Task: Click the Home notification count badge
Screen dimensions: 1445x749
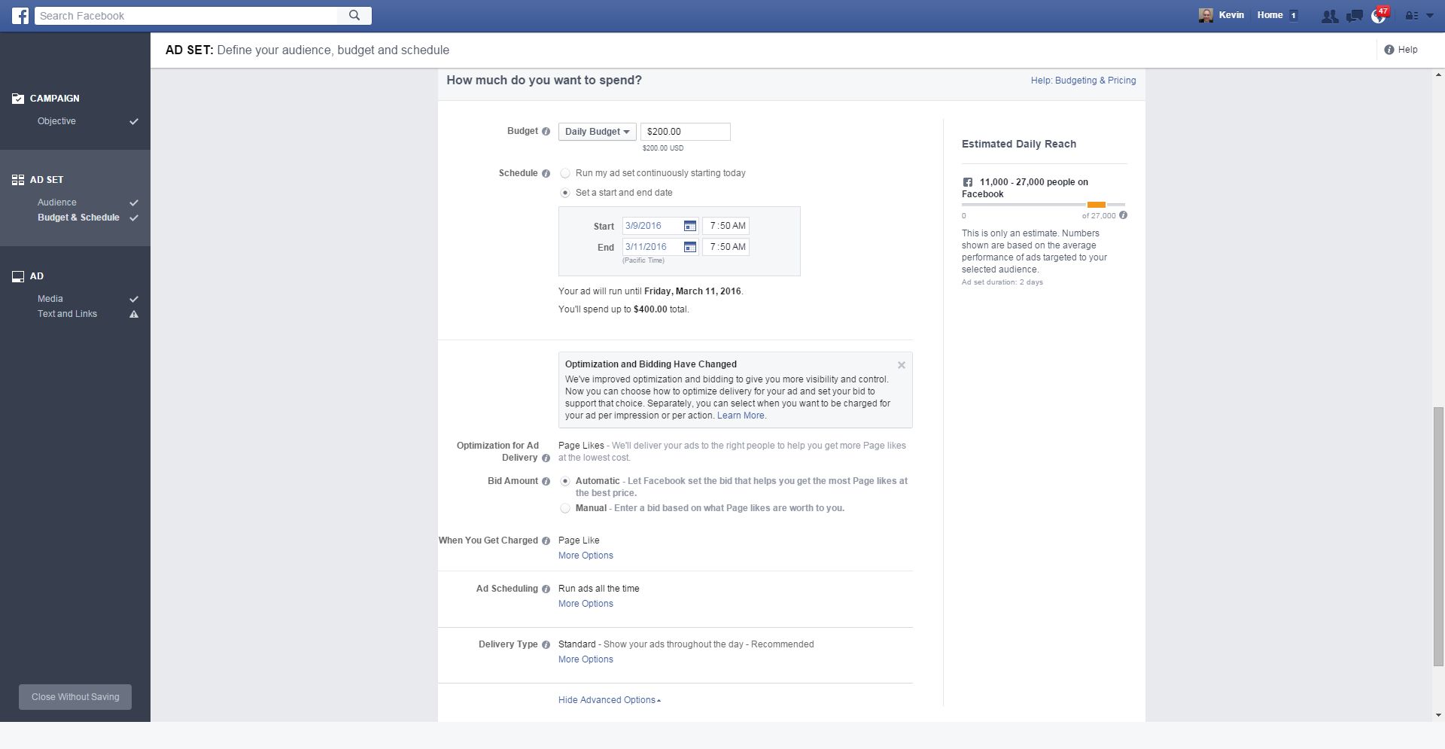Action: pos(1294,15)
